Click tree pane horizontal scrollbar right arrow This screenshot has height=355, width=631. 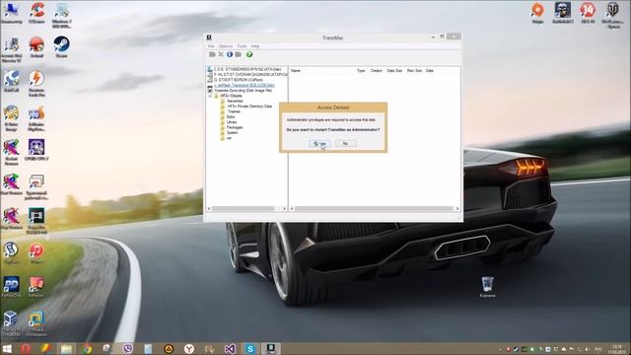tap(284, 208)
